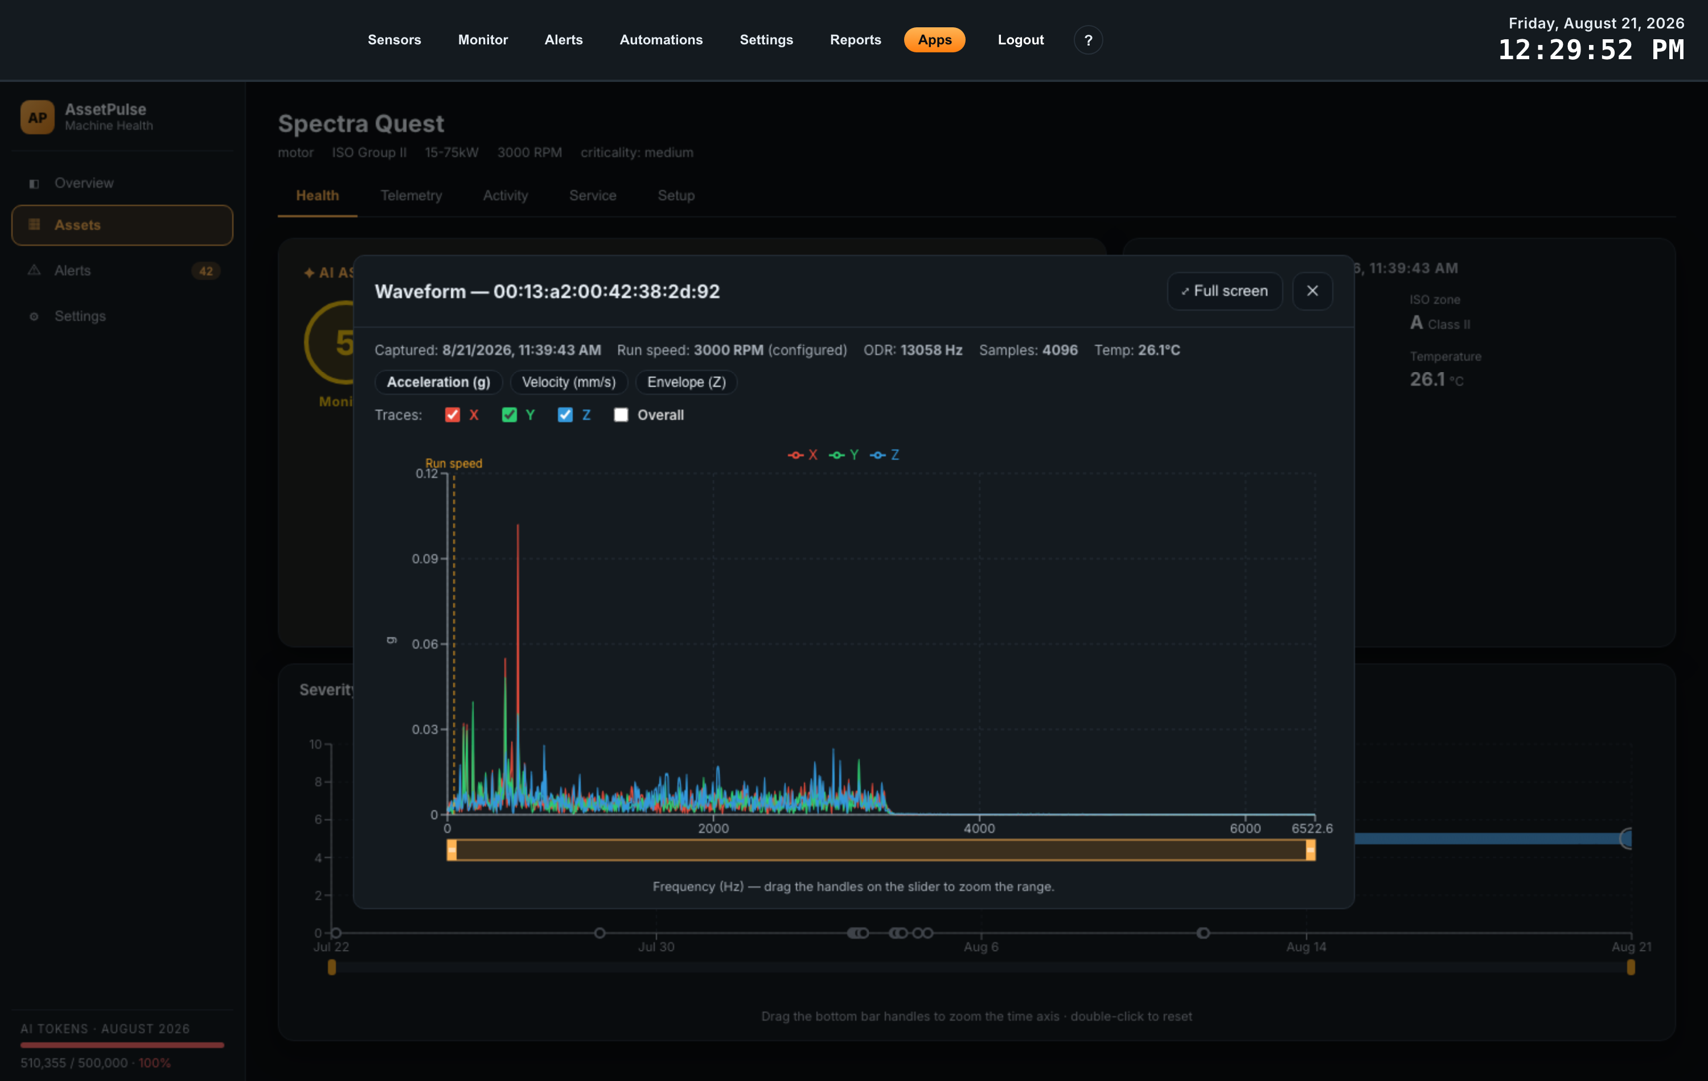Open Settings in top navigation bar
The width and height of the screenshot is (1708, 1081).
tap(766, 40)
